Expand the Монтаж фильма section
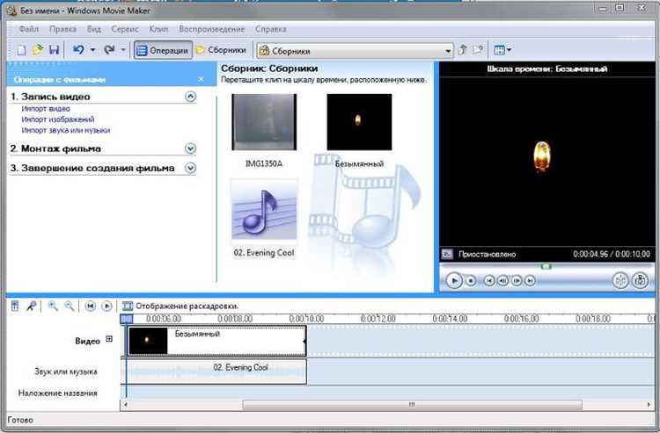This screenshot has height=433, width=660. pos(190,148)
